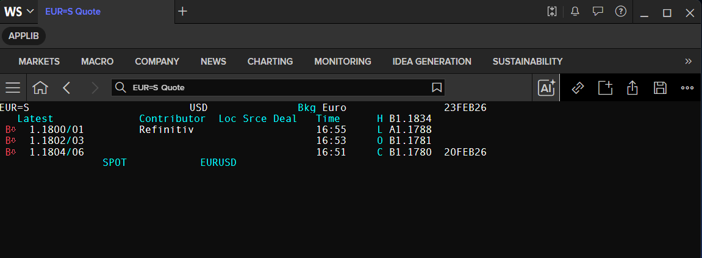Click the 23FEB26 date

click(x=465, y=108)
